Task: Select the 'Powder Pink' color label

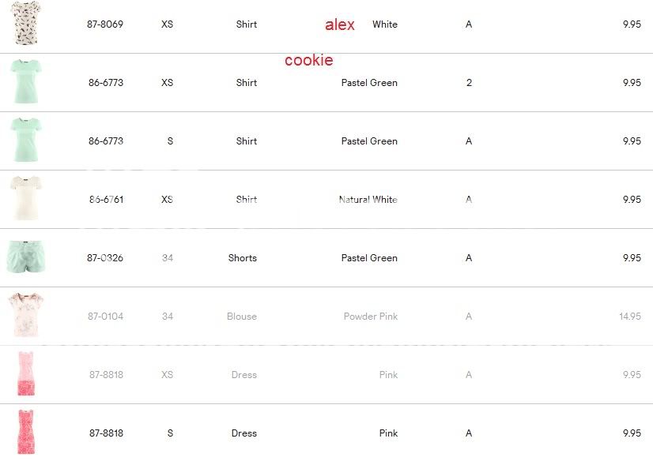Action: (370, 317)
